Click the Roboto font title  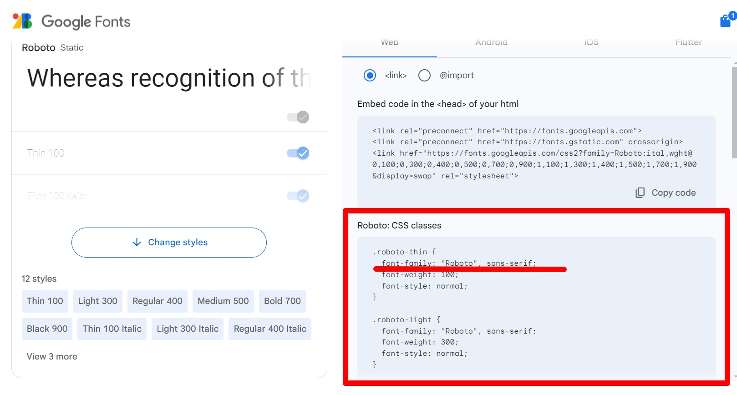tap(39, 48)
